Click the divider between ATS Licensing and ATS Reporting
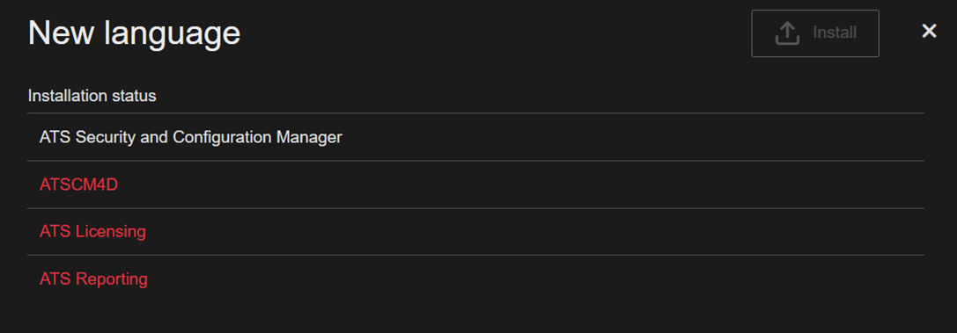This screenshot has width=957, height=333. [476, 255]
